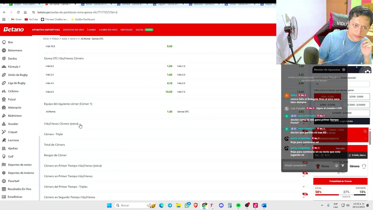Click the Windows Start button

pyautogui.click(x=109, y=205)
